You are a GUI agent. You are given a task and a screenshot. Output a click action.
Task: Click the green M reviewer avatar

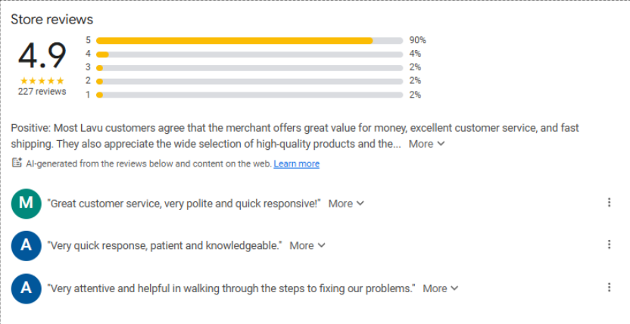tap(27, 203)
